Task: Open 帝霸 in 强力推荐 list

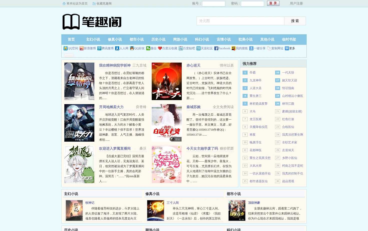Action: [x=253, y=73]
